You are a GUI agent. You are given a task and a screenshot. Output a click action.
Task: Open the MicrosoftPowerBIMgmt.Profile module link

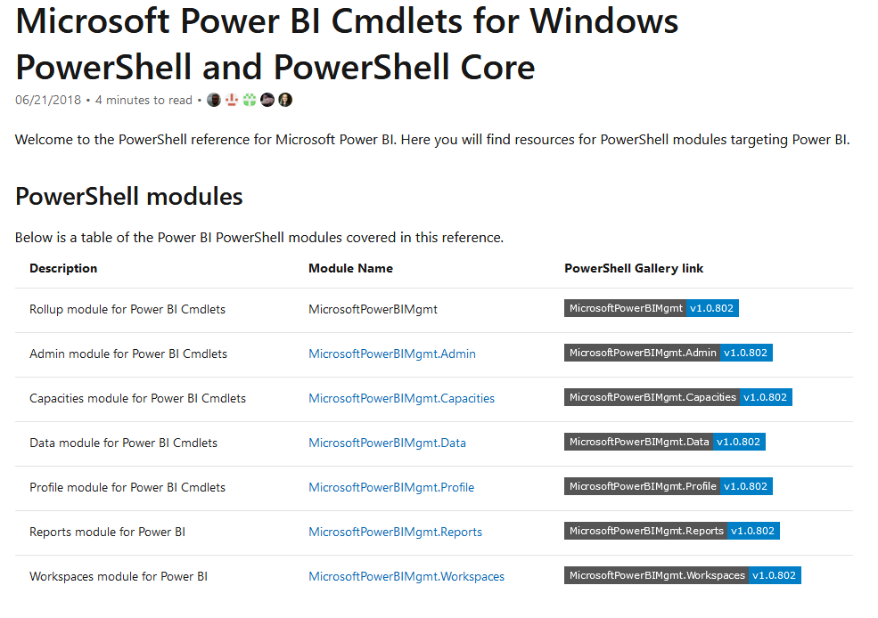click(x=391, y=487)
